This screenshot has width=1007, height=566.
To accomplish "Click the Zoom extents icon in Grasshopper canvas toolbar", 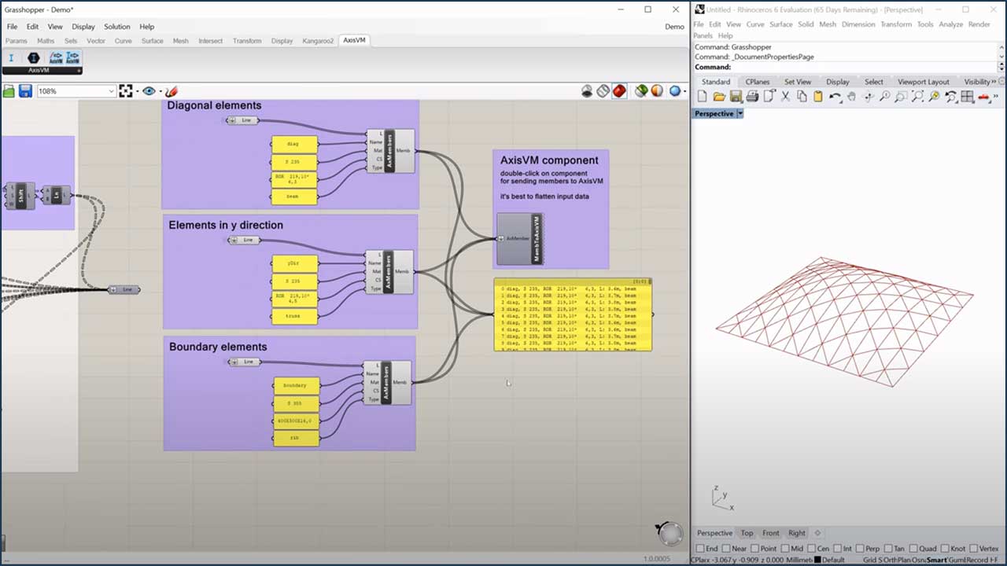I will point(126,91).
